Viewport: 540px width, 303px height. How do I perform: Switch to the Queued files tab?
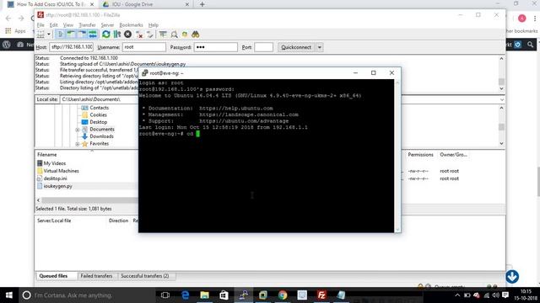pos(53,276)
